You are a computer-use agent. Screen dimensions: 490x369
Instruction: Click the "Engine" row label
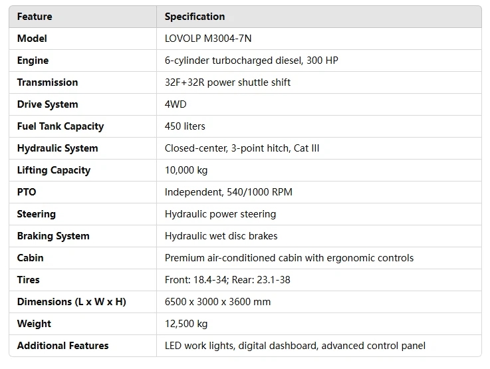click(x=33, y=61)
